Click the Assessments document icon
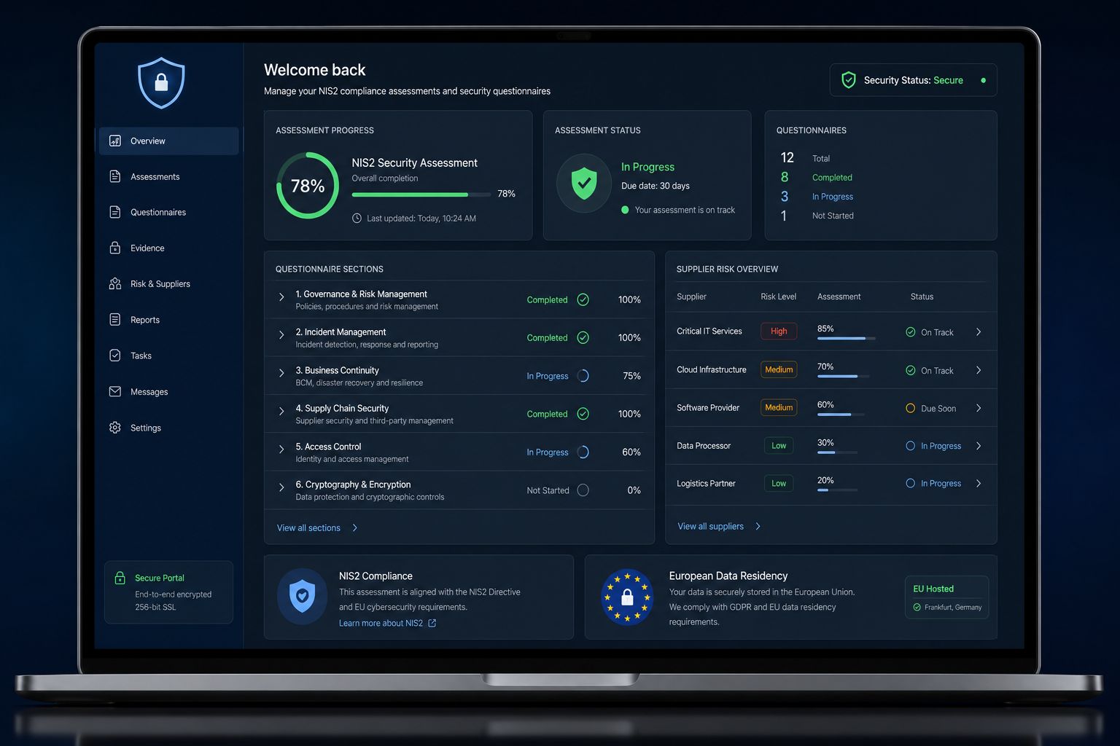The image size is (1120, 746). [115, 176]
